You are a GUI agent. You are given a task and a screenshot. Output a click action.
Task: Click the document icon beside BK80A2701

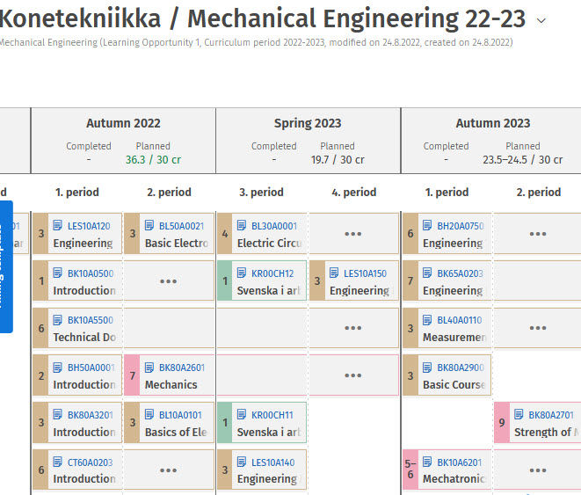(519, 415)
